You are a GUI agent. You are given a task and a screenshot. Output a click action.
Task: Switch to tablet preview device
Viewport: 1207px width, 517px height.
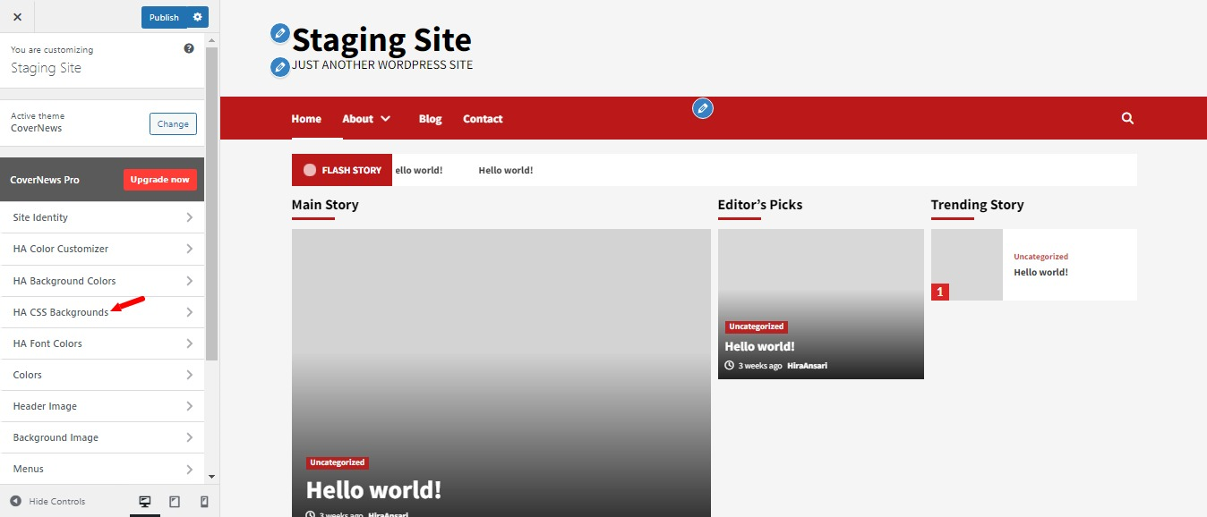pyautogui.click(x=175, y=502)
